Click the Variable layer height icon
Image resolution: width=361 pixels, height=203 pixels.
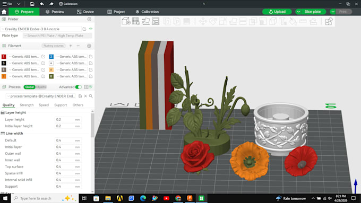pyautogui.click(x=187, y=21)
